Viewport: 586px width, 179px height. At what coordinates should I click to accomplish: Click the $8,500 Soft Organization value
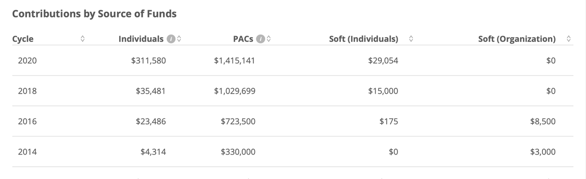click(543, 121)
